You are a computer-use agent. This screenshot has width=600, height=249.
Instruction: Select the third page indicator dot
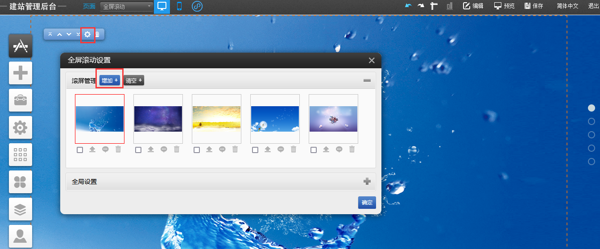click(592, 135)
